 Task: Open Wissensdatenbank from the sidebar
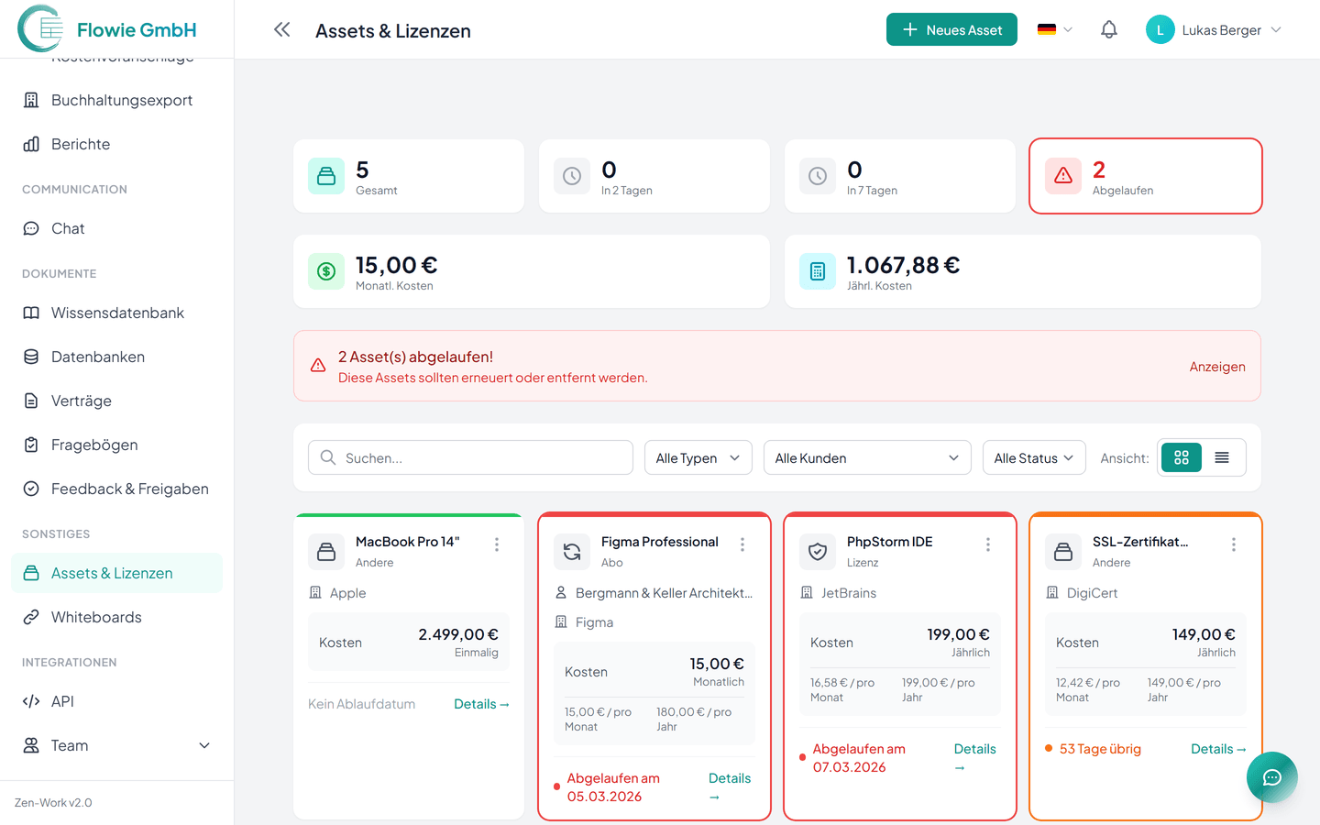(117, 313)
